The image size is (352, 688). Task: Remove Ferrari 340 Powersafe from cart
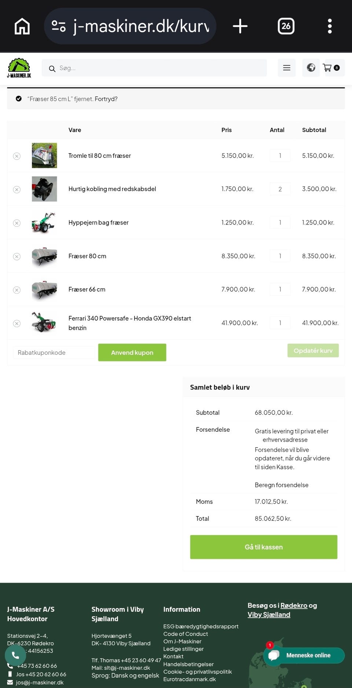(17, 323)
